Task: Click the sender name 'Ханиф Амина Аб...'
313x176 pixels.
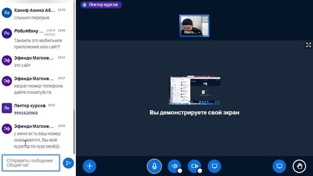Action: pyautogui.click(x=34, y=10)
